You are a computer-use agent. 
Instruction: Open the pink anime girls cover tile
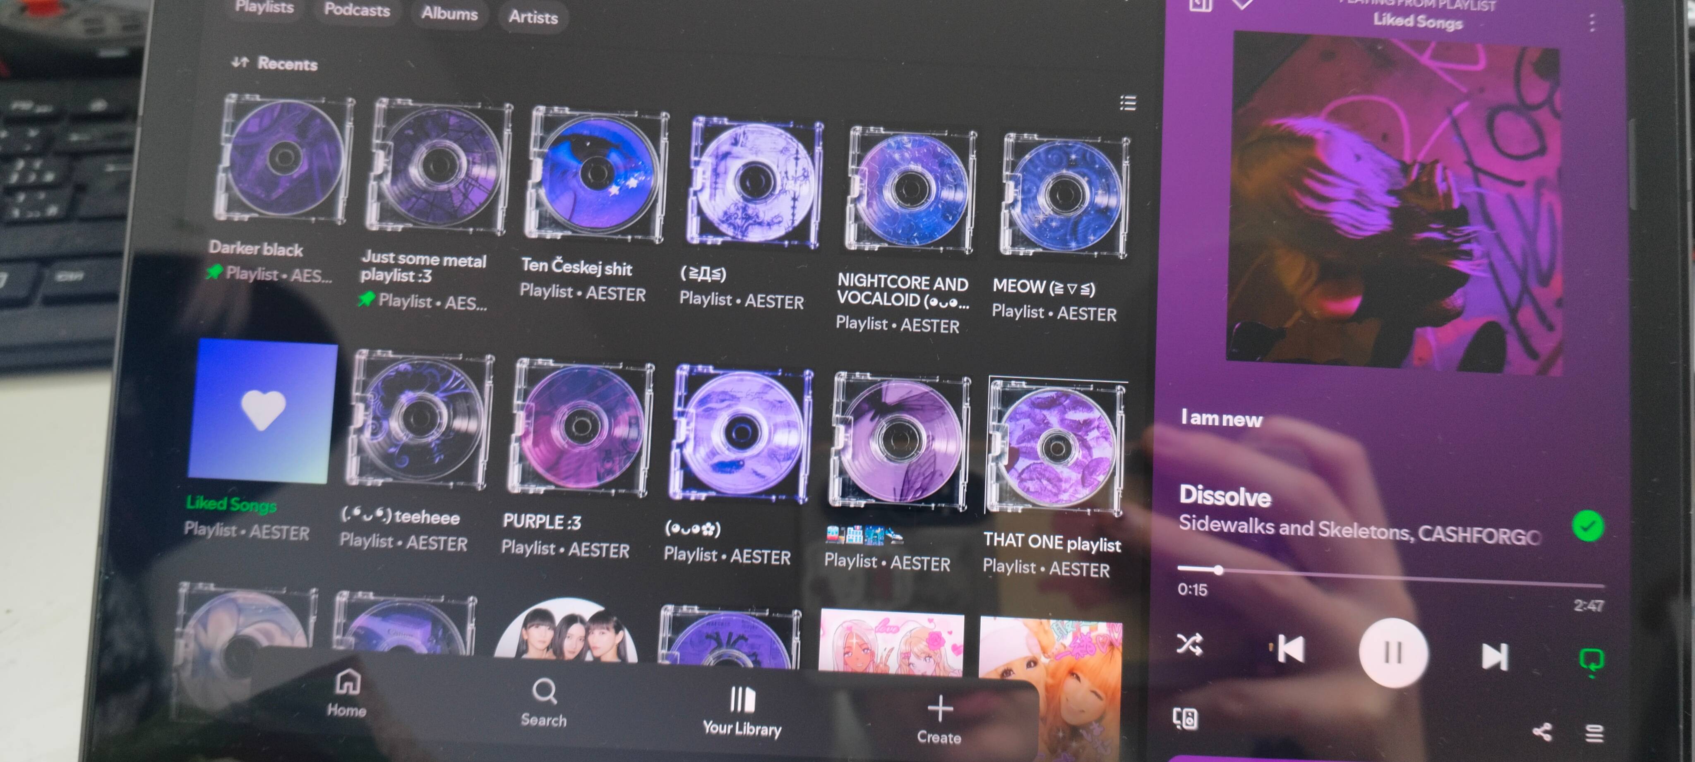click(891, 643)
